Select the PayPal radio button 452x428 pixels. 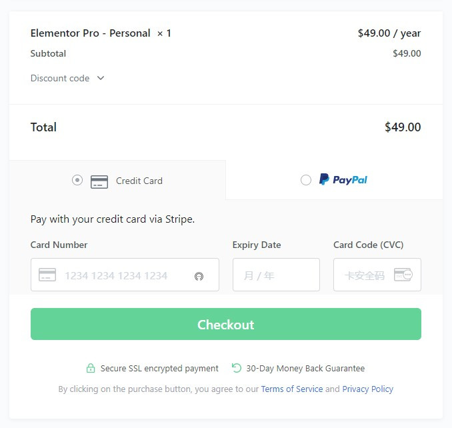306,180
